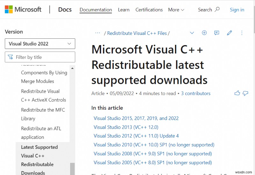Select Redistribute the MFC Library tree item
Screen dimensions: 255x175
[x=43, y=114]
